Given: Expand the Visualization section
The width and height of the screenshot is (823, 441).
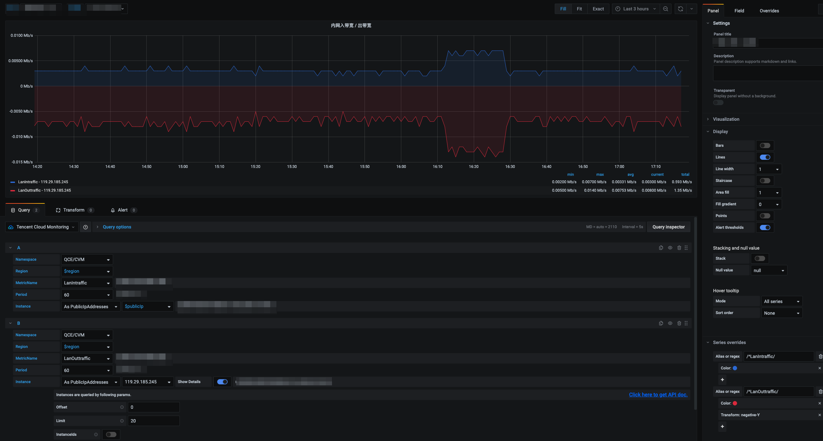Looking at the screenshot, I should [x=726, y=119].
